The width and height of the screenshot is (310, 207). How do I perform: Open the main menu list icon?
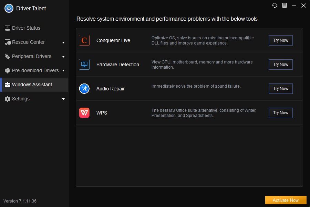pyautogui.click(x=284, y=6)
